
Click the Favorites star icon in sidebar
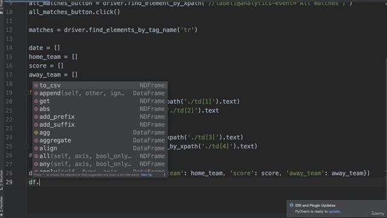point(1,214)
